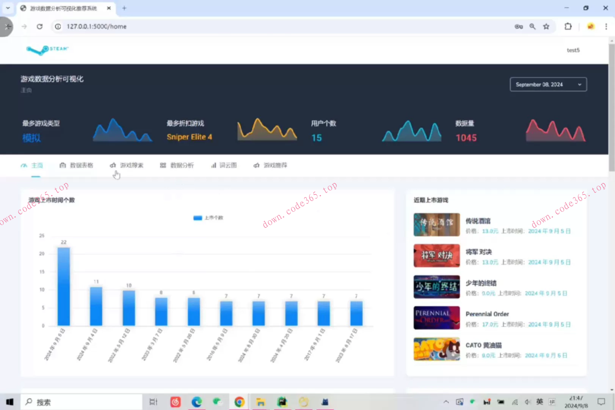The width and height of the screenshot is (615, 410).
Task: Click the user count value 15
Action: point(317,138)
